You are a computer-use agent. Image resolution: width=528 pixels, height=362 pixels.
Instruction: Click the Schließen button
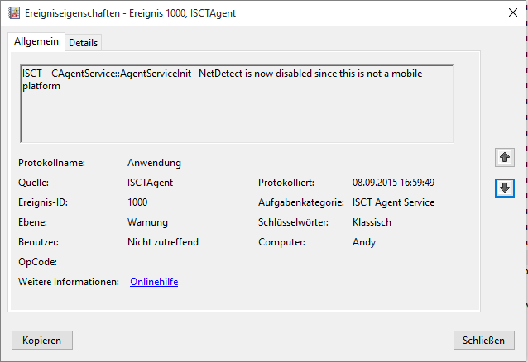point(483,341)
